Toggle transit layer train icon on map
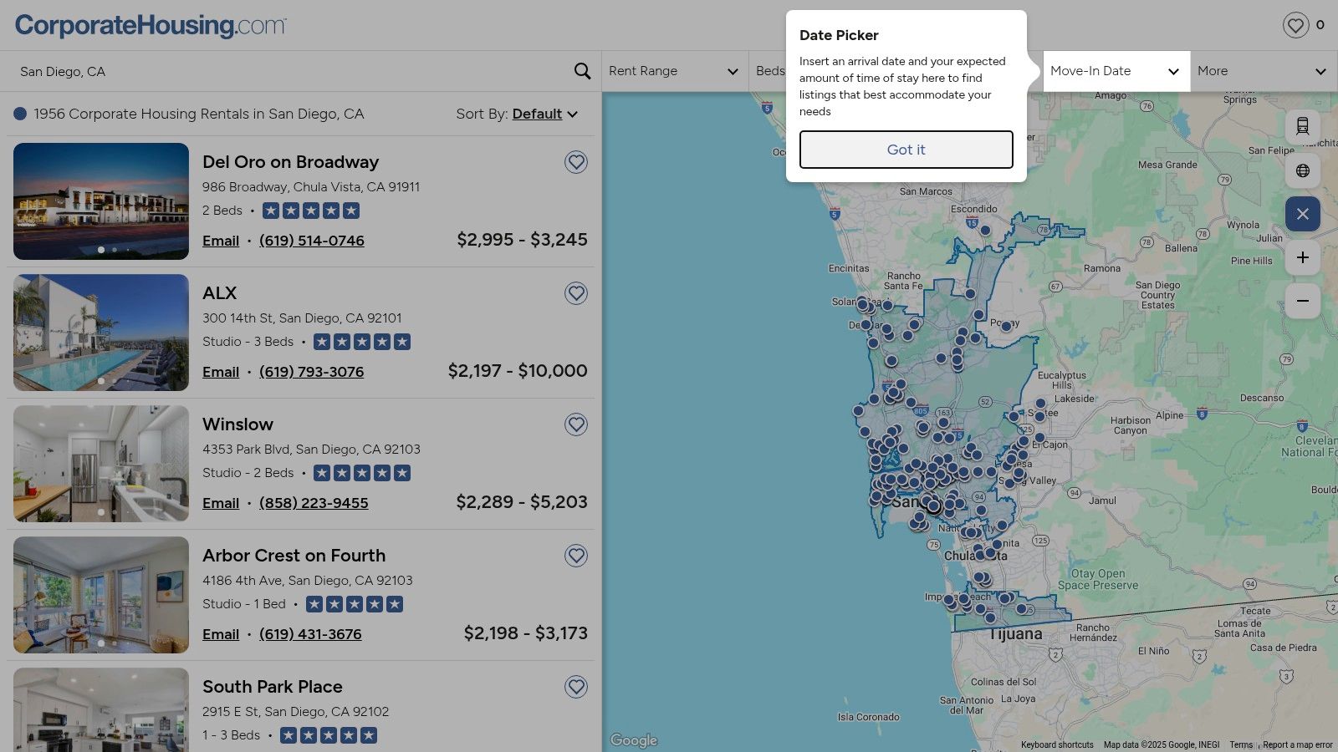 [x=1303, y=127]
